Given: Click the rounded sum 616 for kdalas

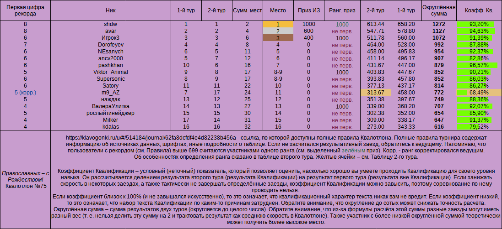Looking at the screenshot, I should tap(439, 127).
